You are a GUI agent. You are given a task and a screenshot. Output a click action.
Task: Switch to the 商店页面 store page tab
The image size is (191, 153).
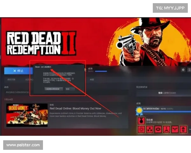point(11,80)
